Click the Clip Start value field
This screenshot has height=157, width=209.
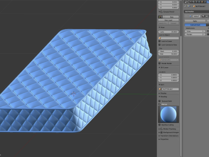click(169, 51)
